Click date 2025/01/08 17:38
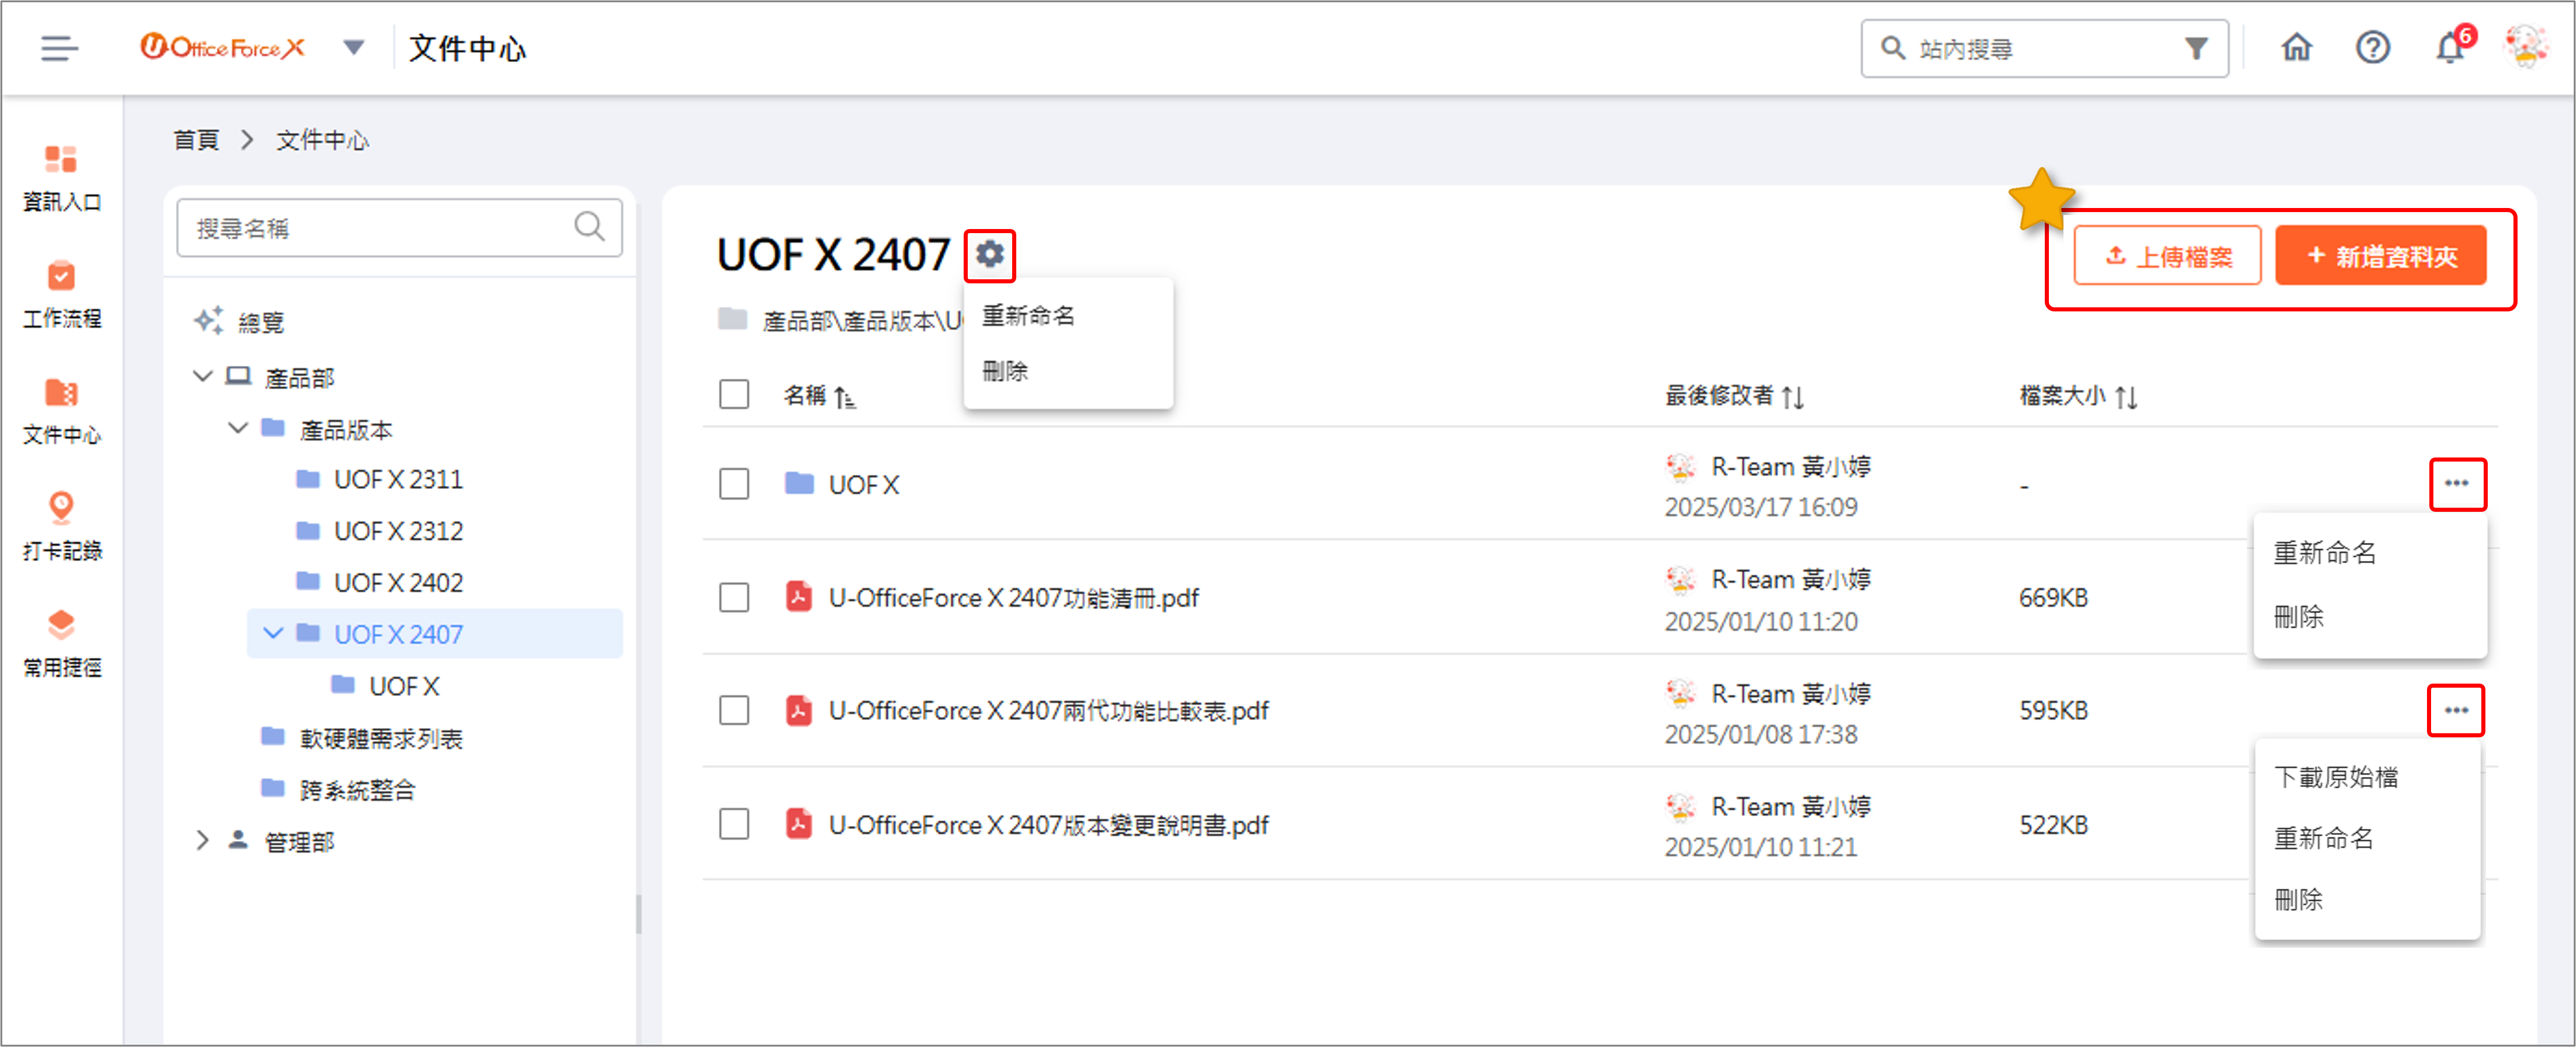Viewport: 2576px width, 1047px height. tap(1760, 734)
